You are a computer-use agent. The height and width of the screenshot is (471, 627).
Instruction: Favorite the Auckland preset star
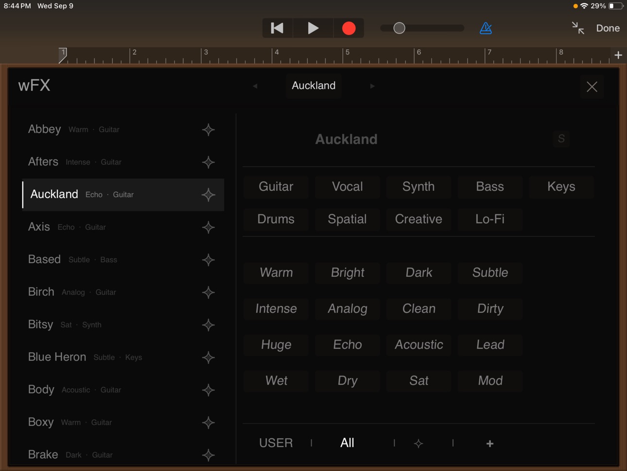209,195
